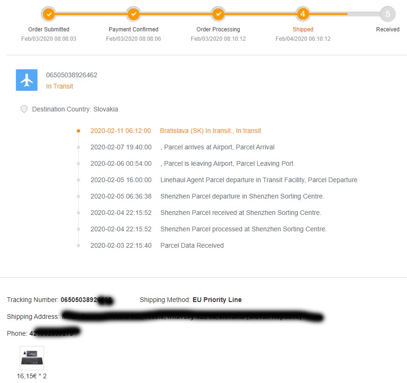The width and height of the screenshot is (407, 383).
Task: Open the keyboard product thumbnail
Action: (32, 358)
